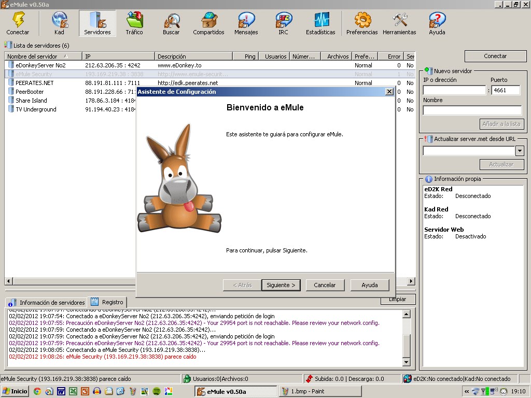Image resolution: width=531 pixels, height=398 pixels.
Task: Sort by Nombre del servidor column
Action: pyautogui.click(x=44, y=56)
